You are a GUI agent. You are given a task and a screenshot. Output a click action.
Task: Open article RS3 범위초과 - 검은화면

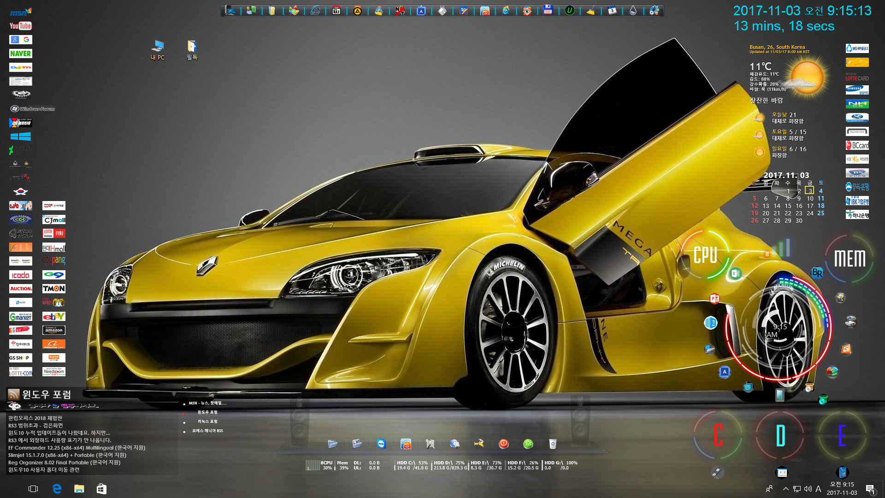35,426
